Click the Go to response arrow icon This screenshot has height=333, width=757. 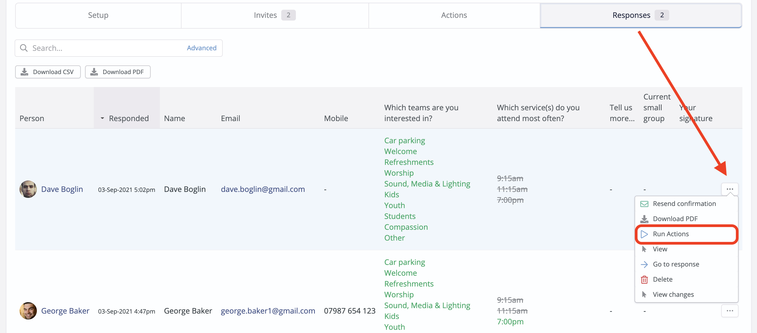point(645,264)
